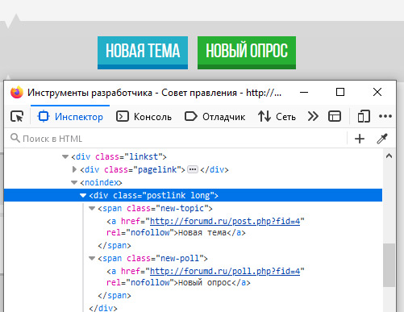Open the Сеть tab
This screenshot has width=404, height=312.
277,117
